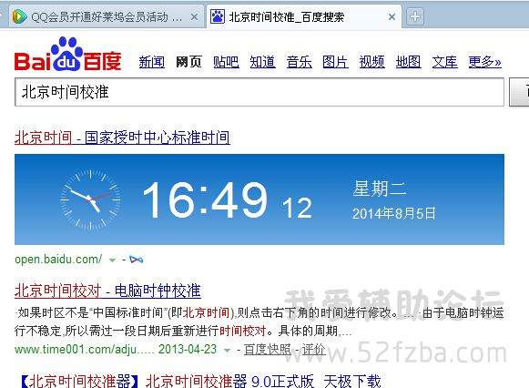Open 北京时间校对 - 电脑时钟校准 result
Image resolution: width=529 pixels, height=388 pixels.
click(x=107, y=291)
